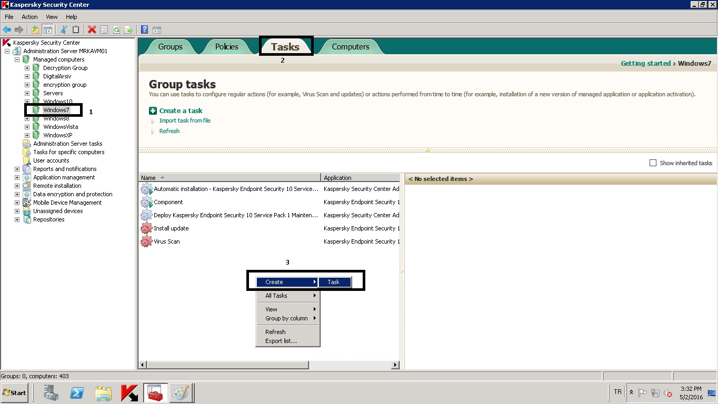Select the Virus Scan task row
The width and height of the screenshot is (718, 404).
[x=167, y=241]
